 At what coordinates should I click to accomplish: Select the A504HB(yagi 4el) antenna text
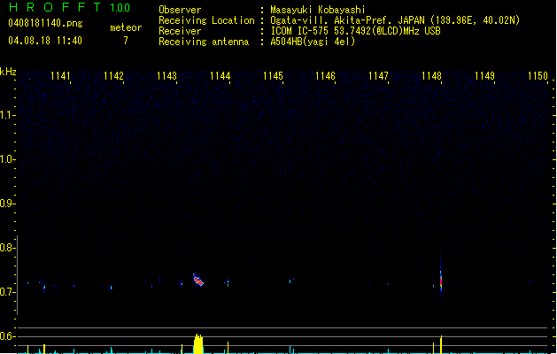click(313, 42)
